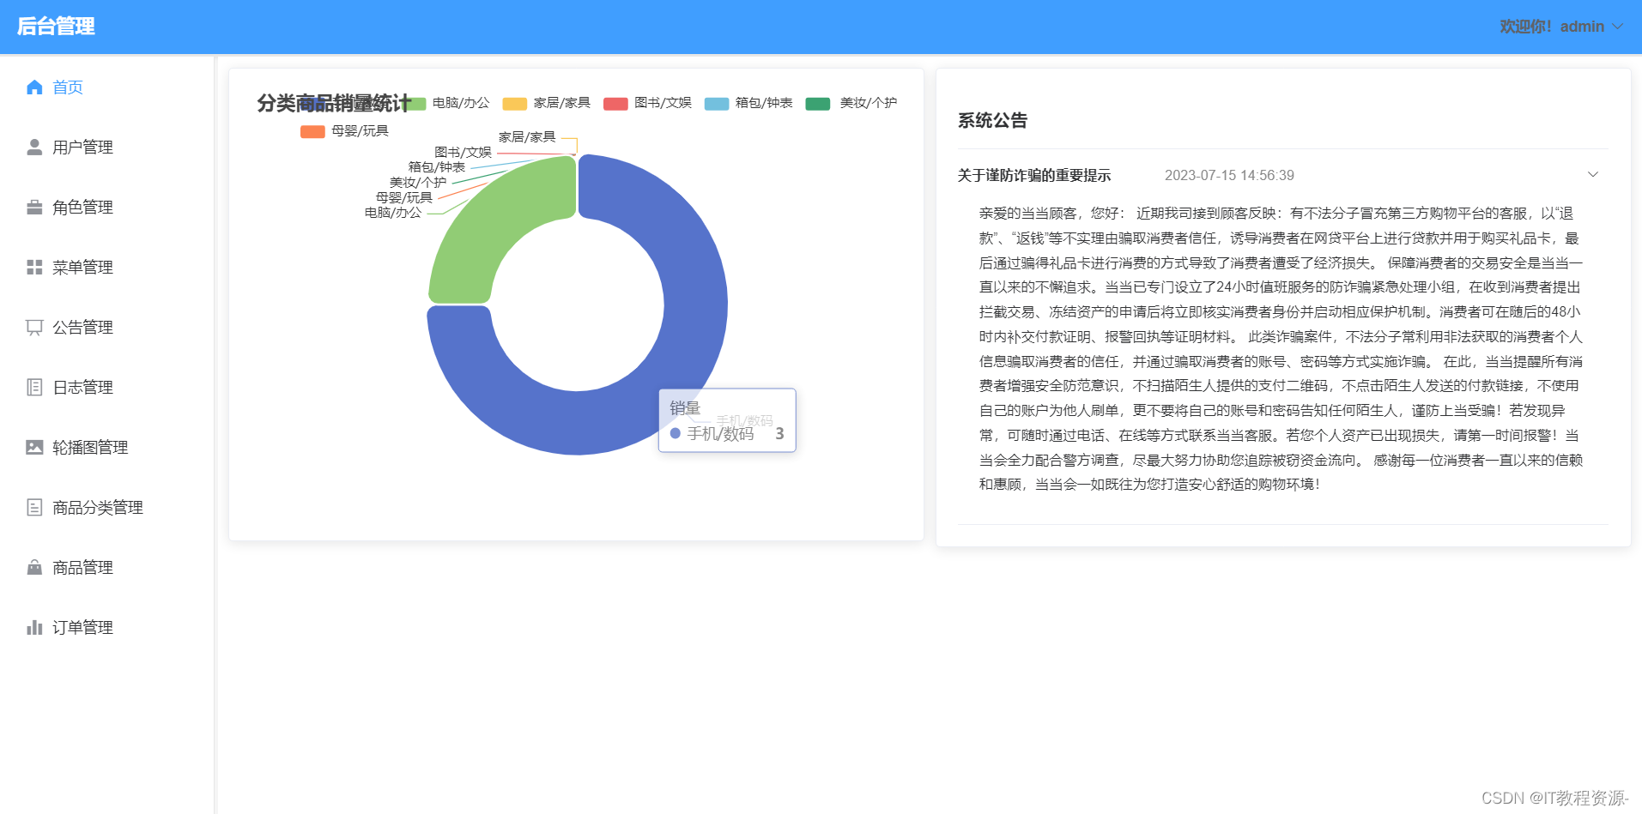Toggle the 美妆/个护 legend item
1642x814 pixels.
[x=851, y=103]
